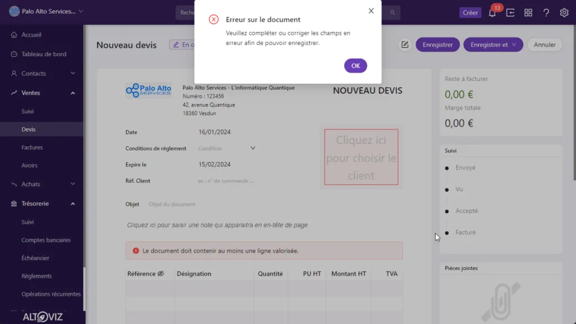The image size is (576, 324).
Task: Open the Conditions de règlement dropdown
Action: coord(227,148)
